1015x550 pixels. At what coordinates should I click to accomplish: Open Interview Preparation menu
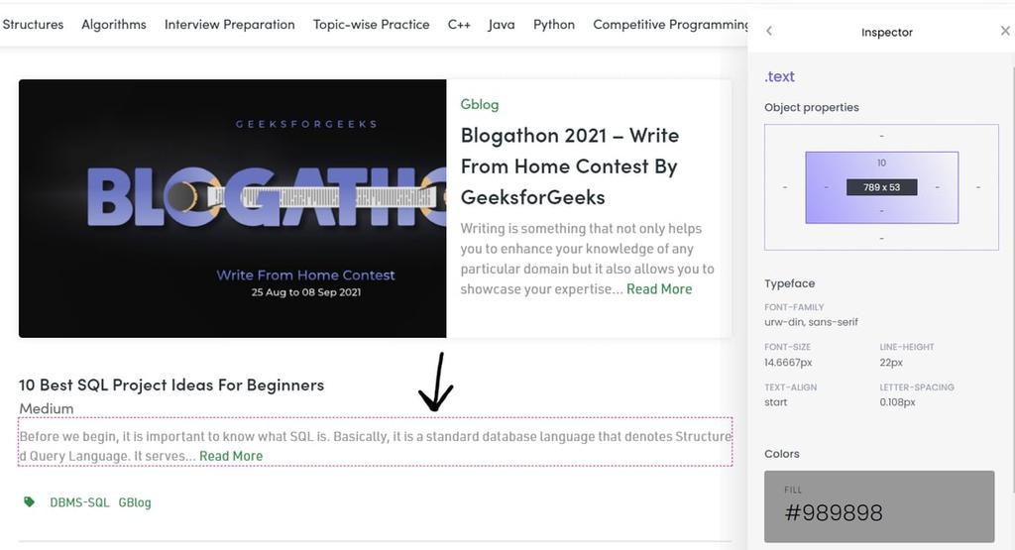(230, 25)
